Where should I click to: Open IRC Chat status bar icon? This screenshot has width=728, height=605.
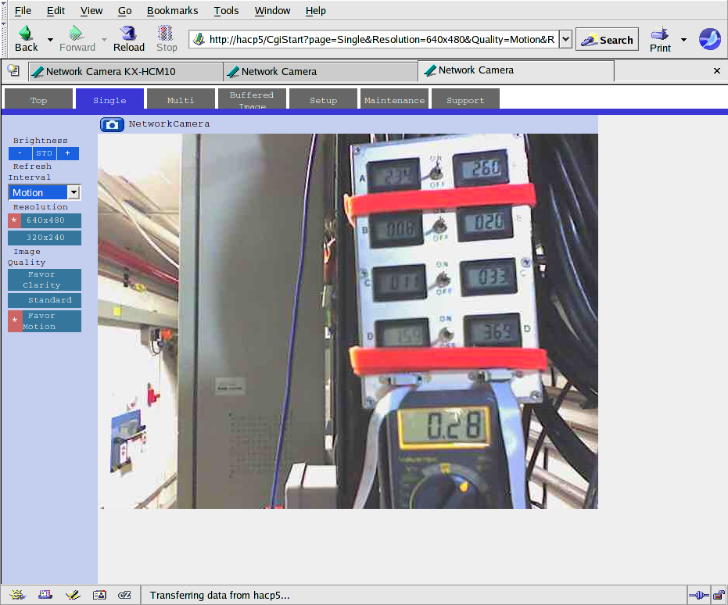(x=124, y=595)
